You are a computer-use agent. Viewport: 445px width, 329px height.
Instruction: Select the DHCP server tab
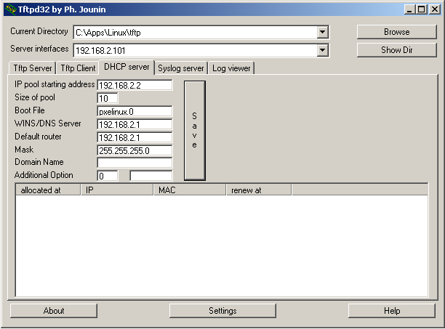127,67
